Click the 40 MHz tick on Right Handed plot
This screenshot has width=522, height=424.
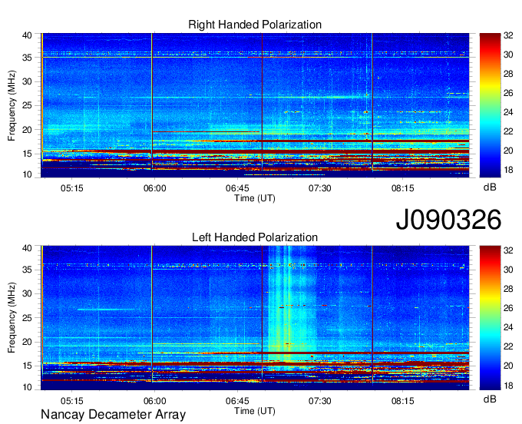click(27, 35)
